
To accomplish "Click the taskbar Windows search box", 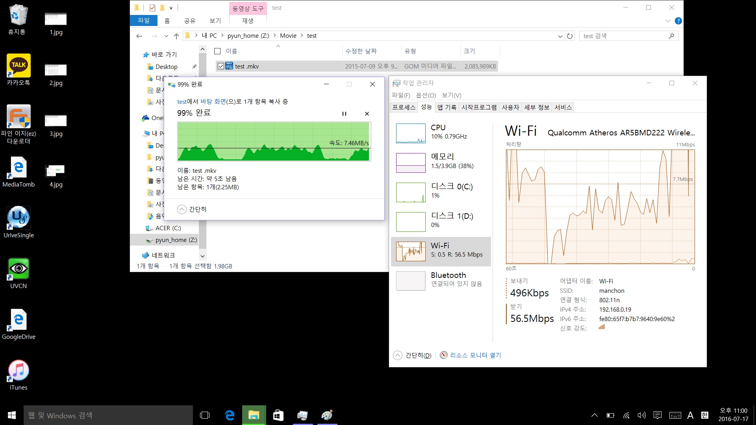I will point(108,415).
